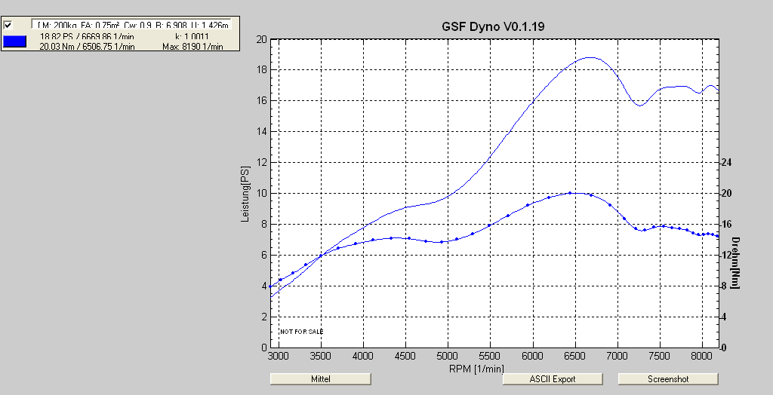Click the run parameters field starting with LM: 200kg
The height and width of the screenshot is (395, 773).
pyautogui.click(x=133, y=25)
